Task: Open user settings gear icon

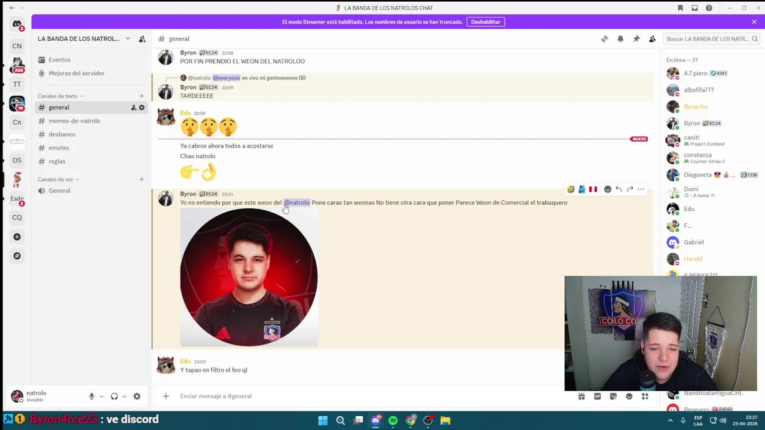Action: click(x=137, y=397)
